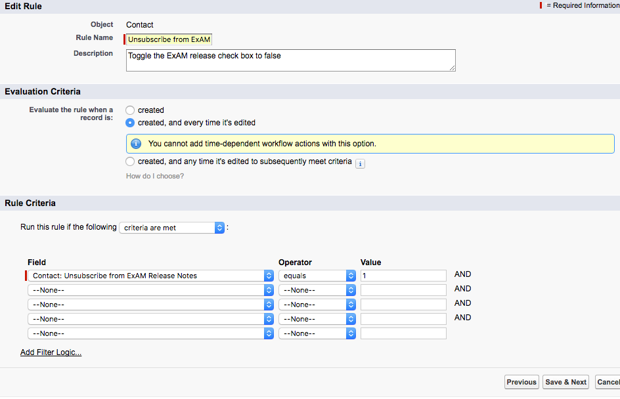Click the 'Add Filter Logic...' link
The image size is (620, 399).
(51, 352)
